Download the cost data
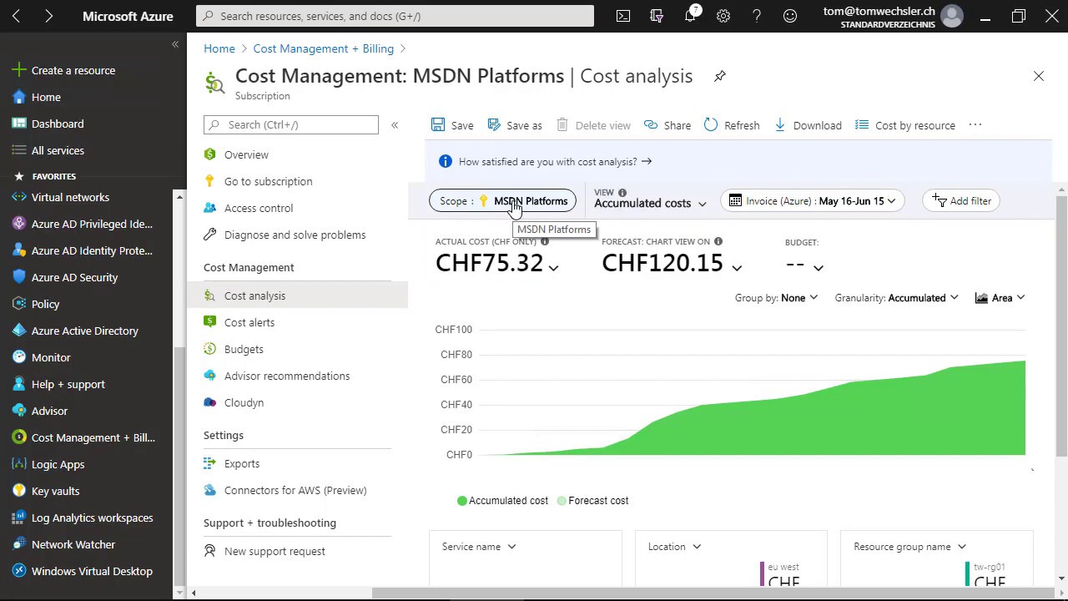The image size is (1068, 601). point(808,125)
